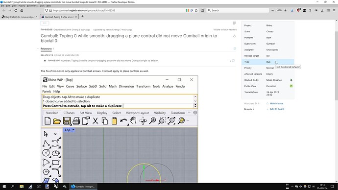Viewport: 338px width, 190px height.
Task: Open File Explorer from taskbar
Action: pos(22,187)
